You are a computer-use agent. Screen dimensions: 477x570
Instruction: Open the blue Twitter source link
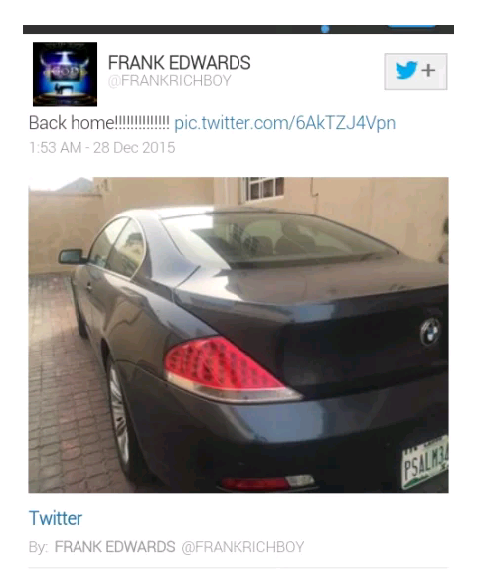point(56,518)
